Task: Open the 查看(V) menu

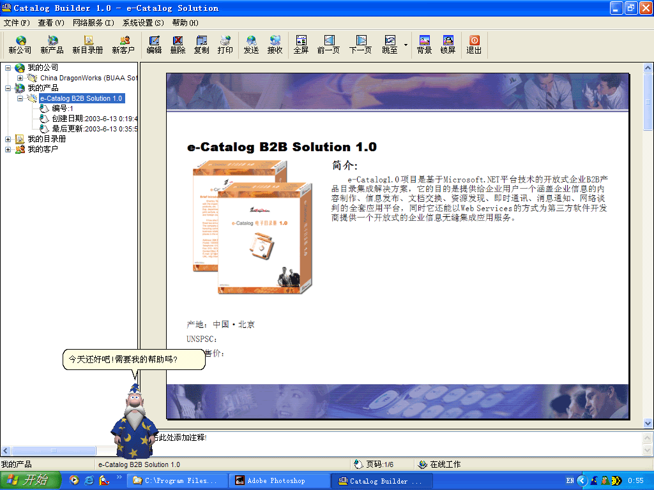Action: click(x=51, y=22)
